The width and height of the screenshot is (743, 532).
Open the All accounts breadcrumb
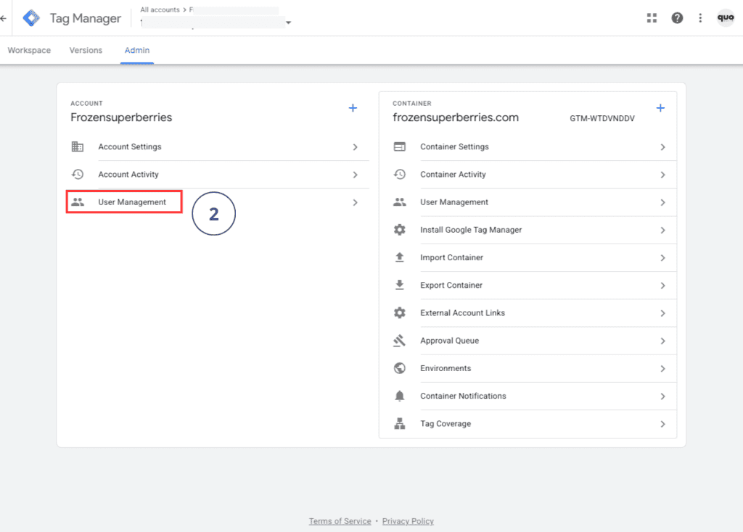click(x=160, y=9)
